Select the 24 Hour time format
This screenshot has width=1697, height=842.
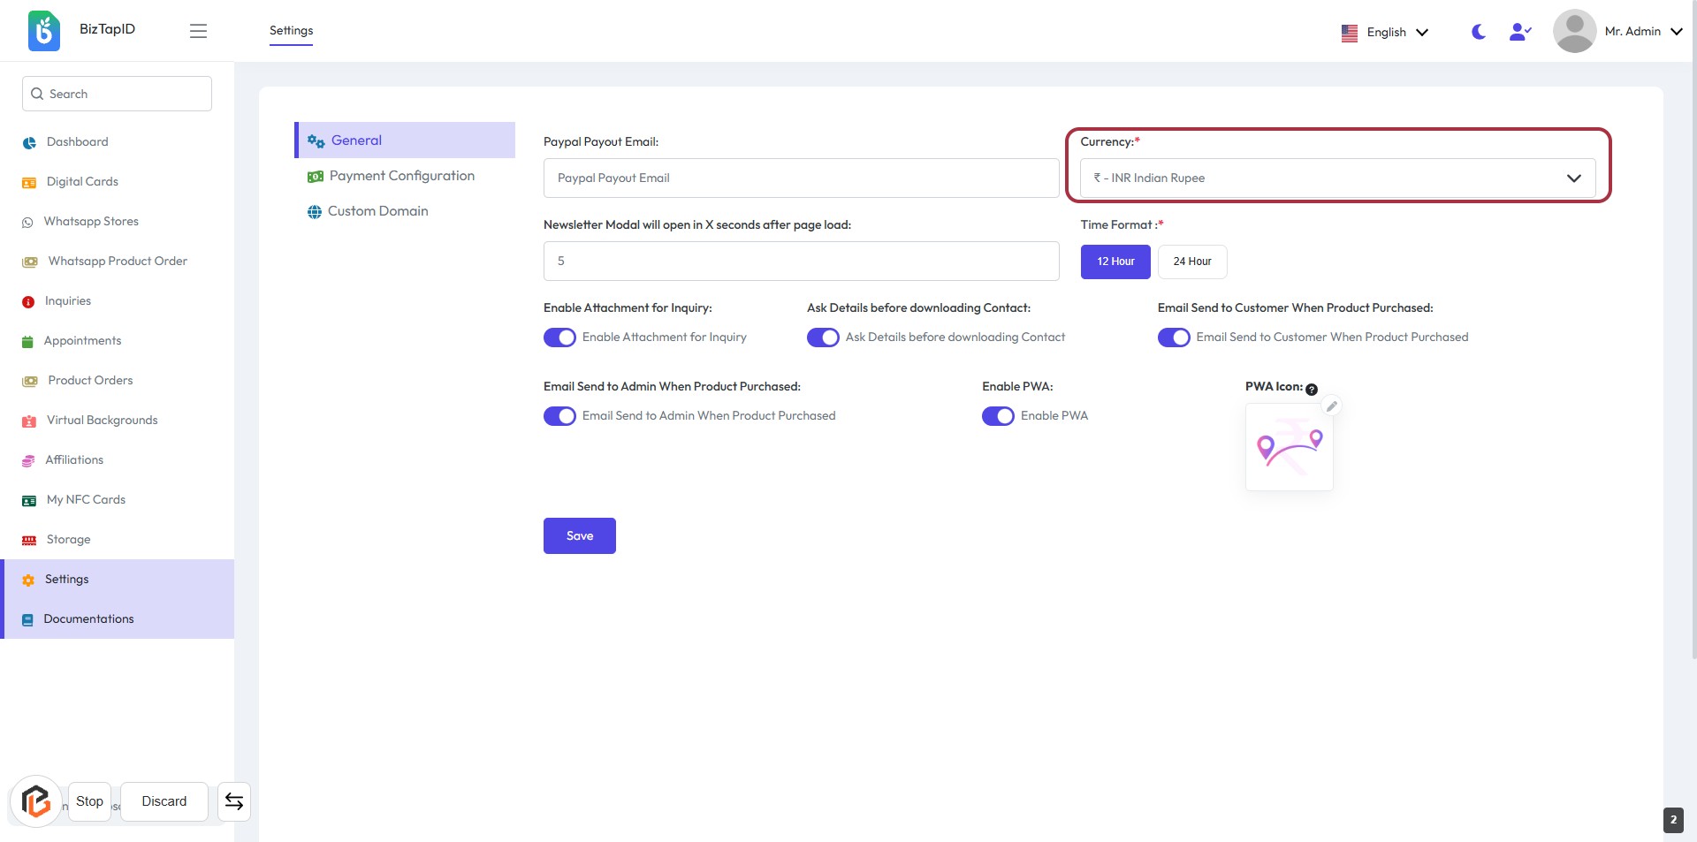point(1191,262)
